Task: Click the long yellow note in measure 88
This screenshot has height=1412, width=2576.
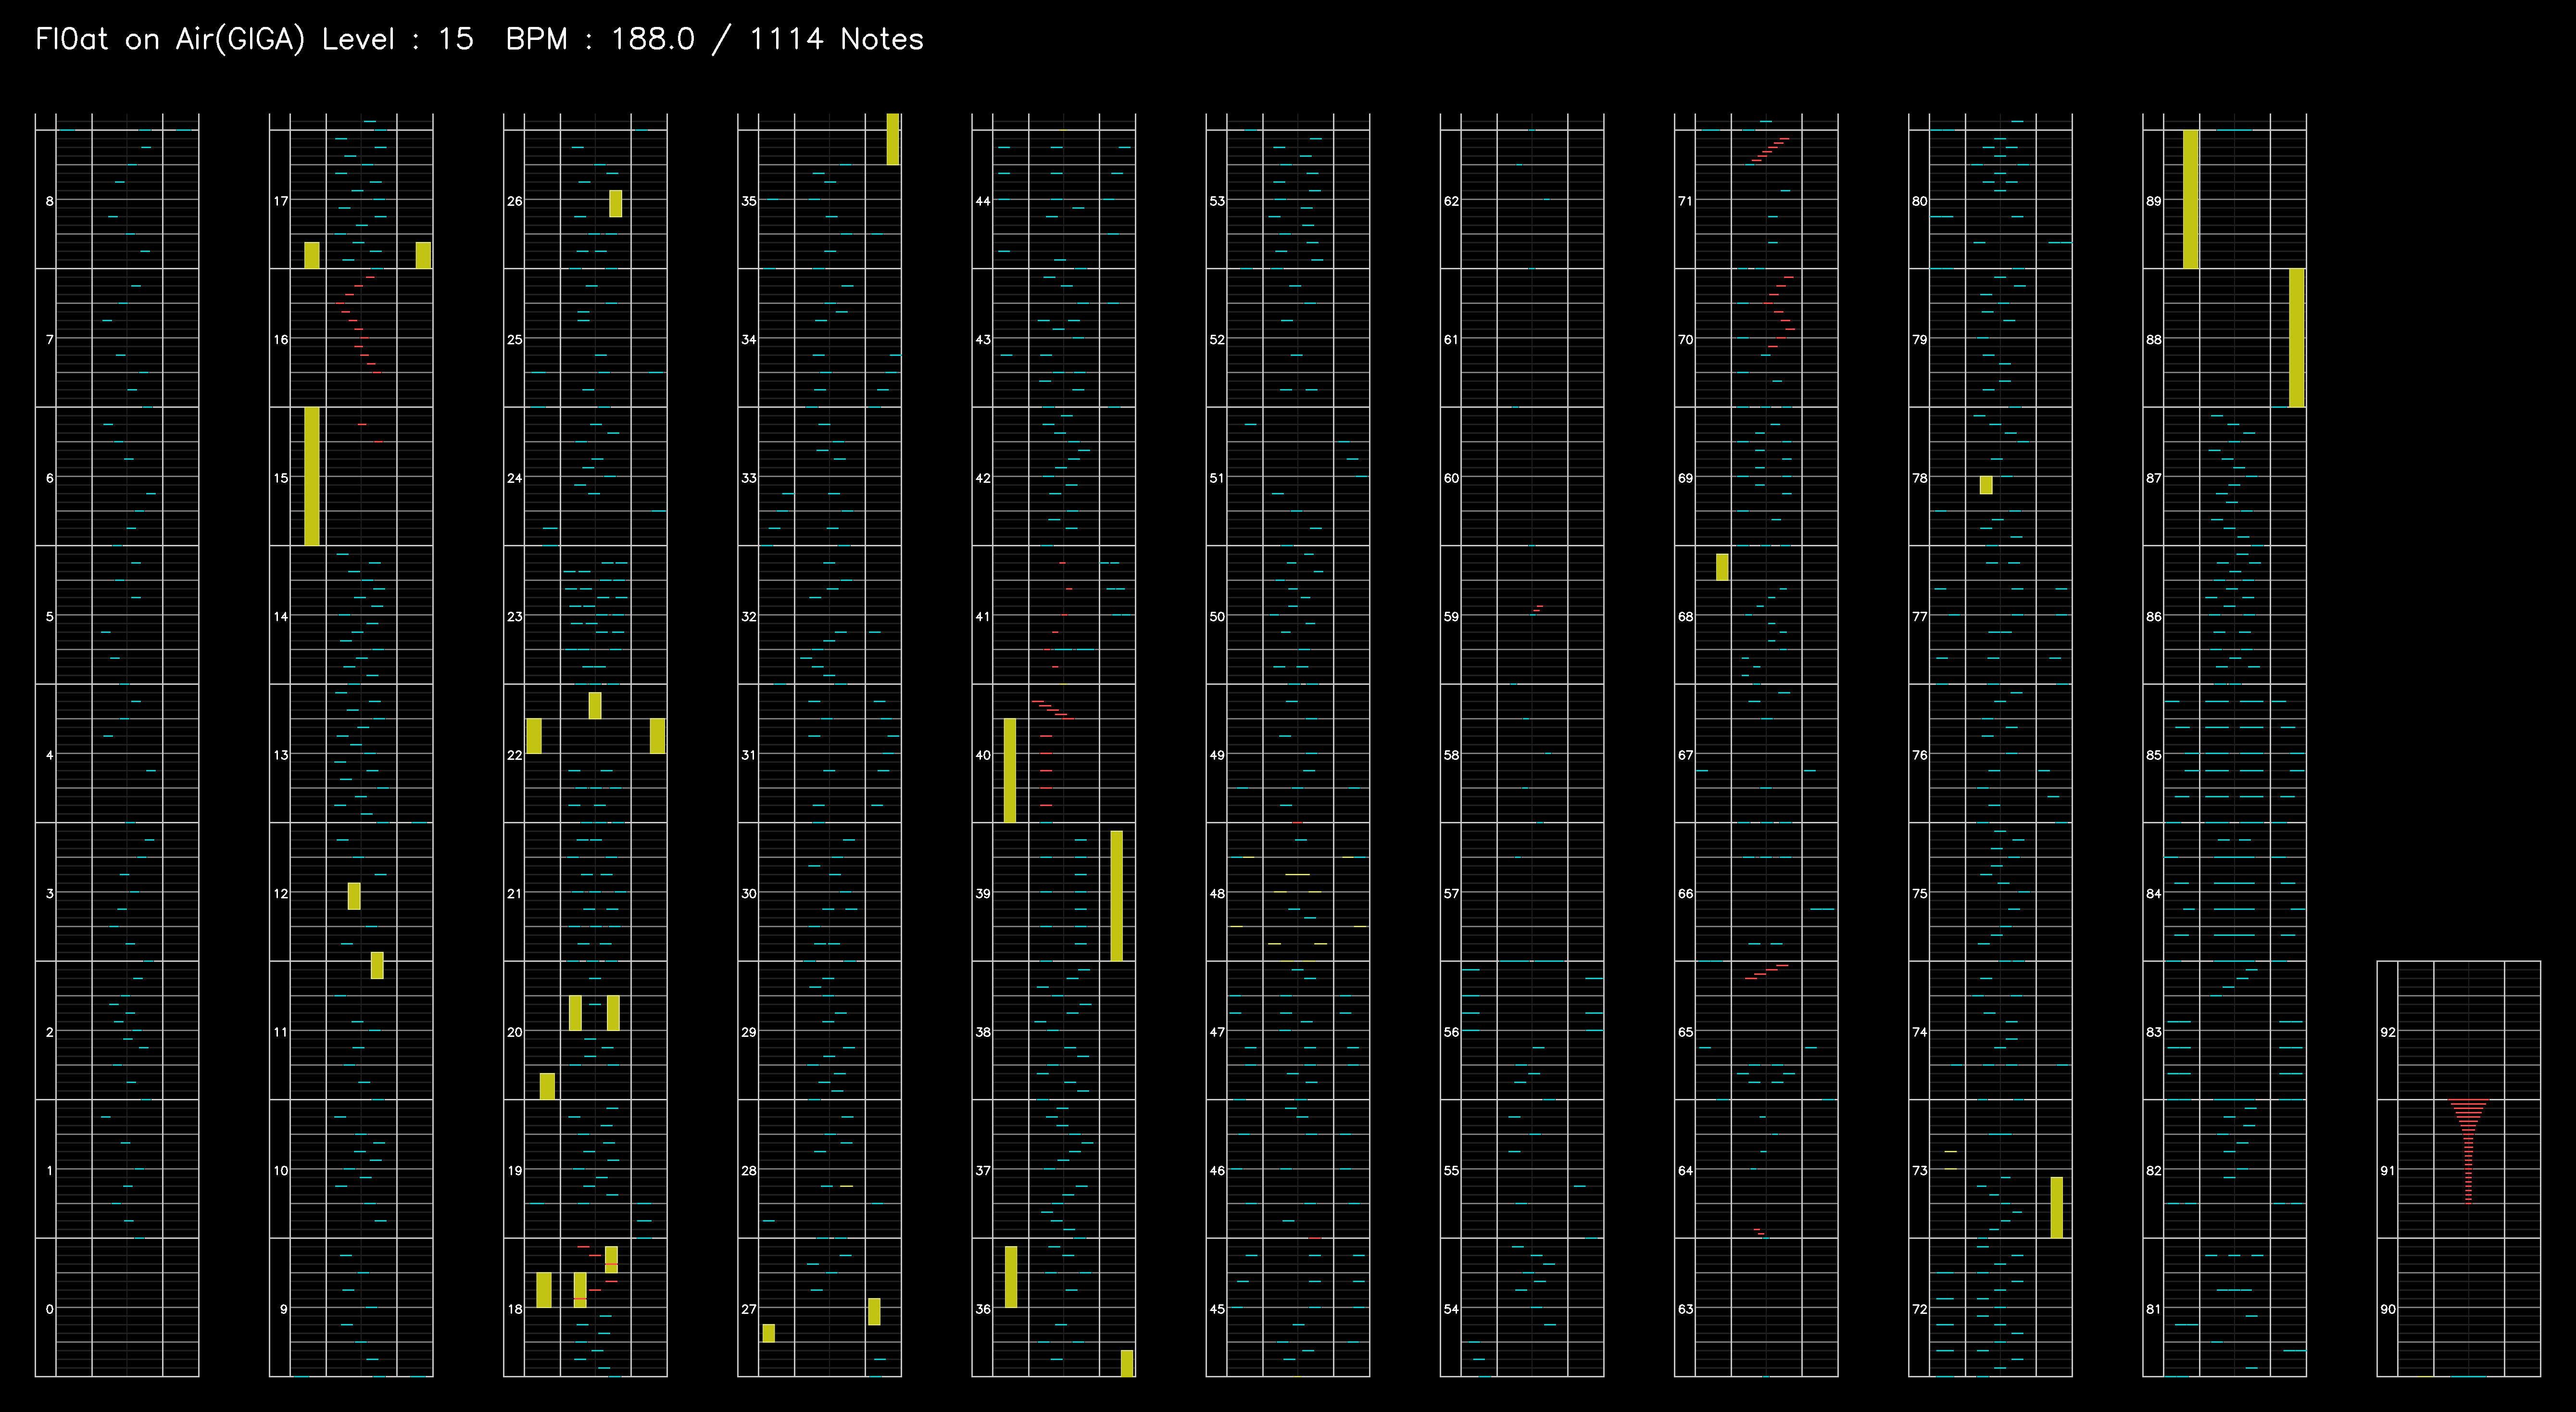Action: (x=2296, y=338)
